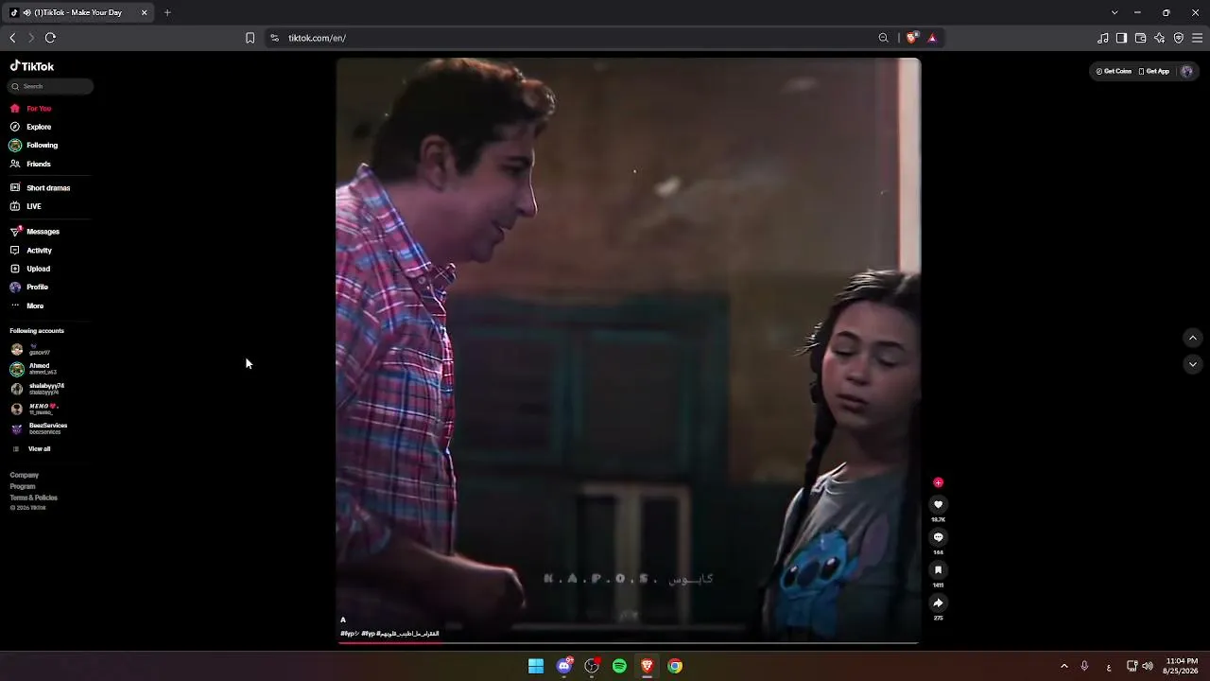
Task: Click the Get App button
Action: 1154,71
